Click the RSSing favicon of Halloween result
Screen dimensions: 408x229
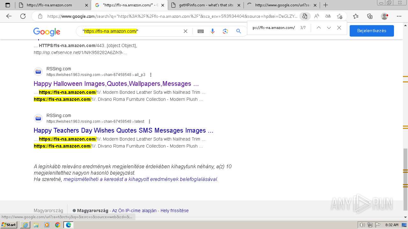click(x=38, y=72)
